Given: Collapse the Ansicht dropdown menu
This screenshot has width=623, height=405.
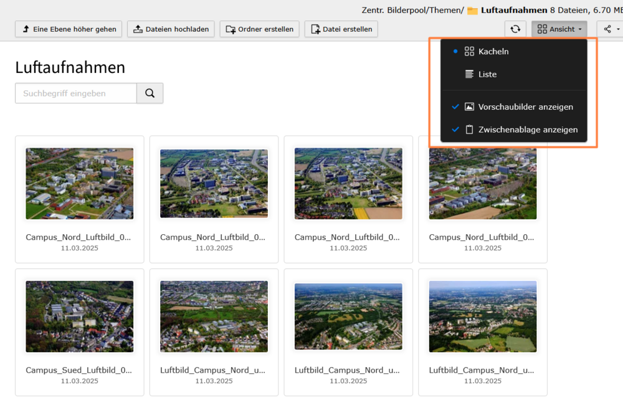Looking at the screenshot, I should pos(559,29).
